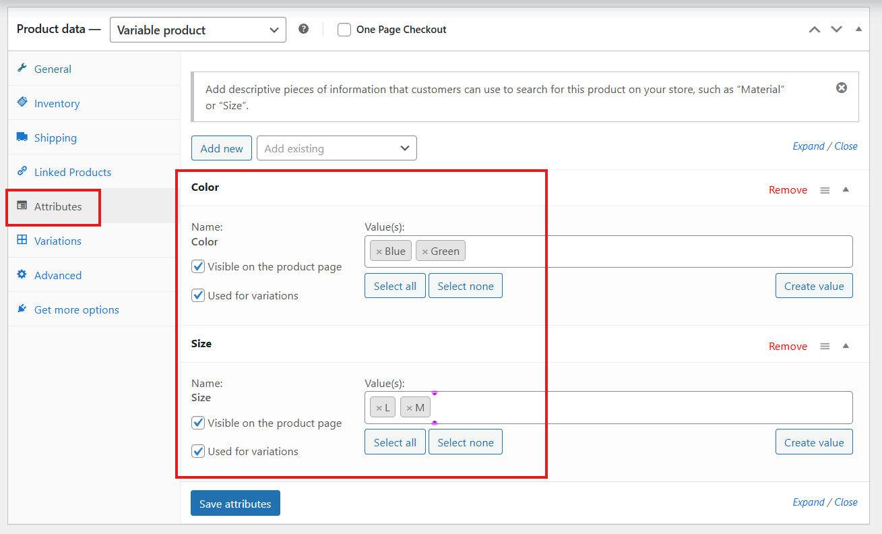Move Product data panel down arrow
This screenshot has width=882, height=534.
[836, 29]
